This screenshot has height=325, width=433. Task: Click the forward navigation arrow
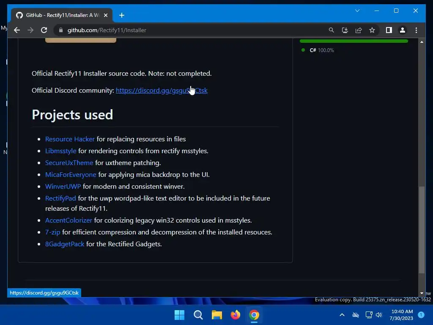[30, 30]
